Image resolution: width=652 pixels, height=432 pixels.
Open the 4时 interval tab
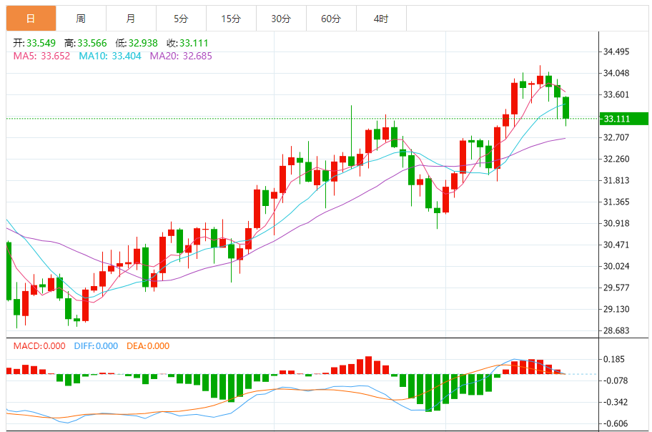click(381, 19)
